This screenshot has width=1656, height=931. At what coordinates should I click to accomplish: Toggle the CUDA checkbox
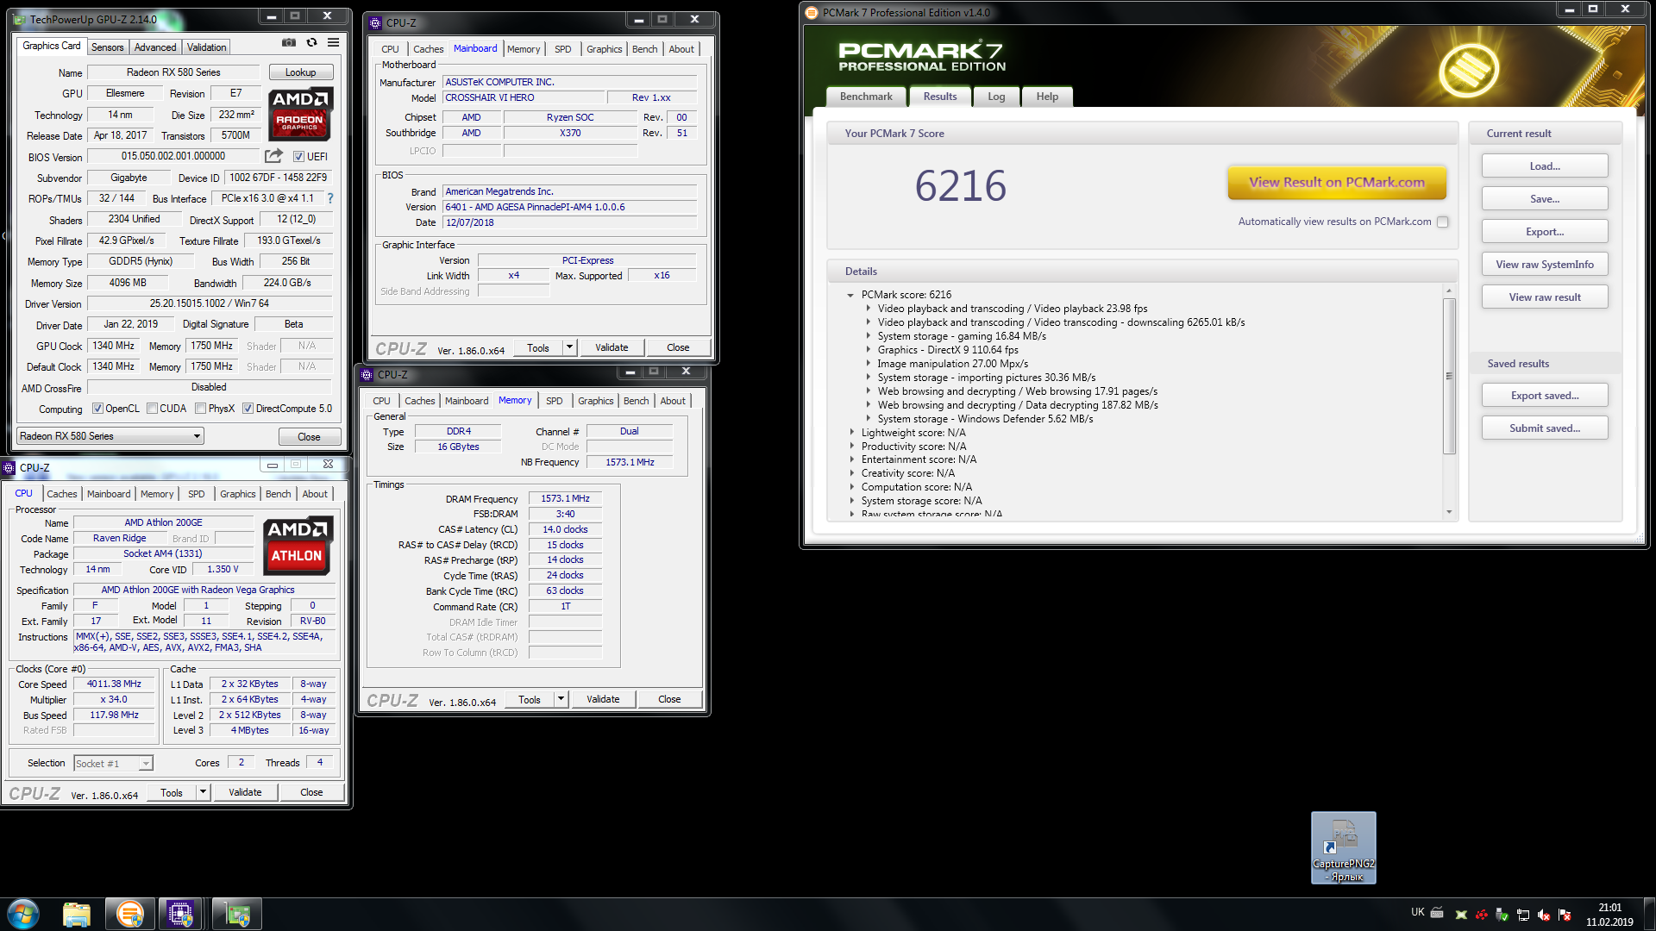(152, 409)
